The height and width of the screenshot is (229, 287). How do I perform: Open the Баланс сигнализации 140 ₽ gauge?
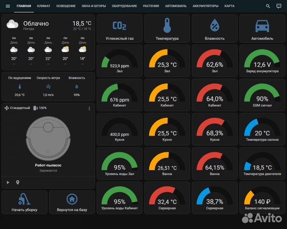(x=262, y=197)
